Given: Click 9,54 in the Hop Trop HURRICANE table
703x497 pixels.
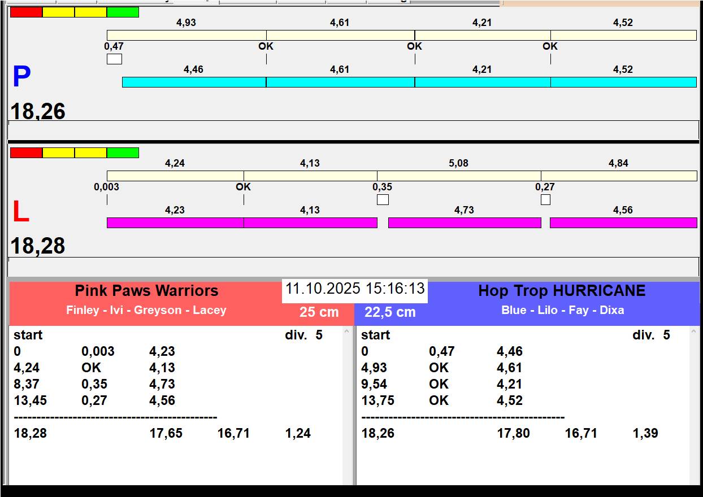Looking at the screenshot, I should coord(374,384).
